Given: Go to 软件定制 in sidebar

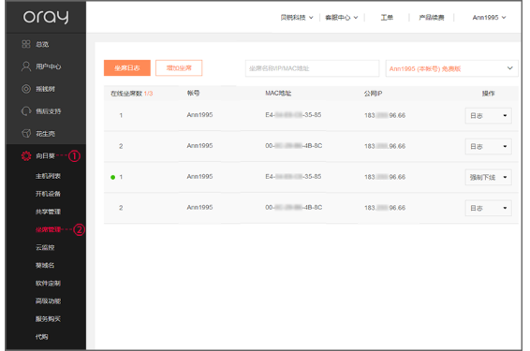Looking at the screenshot, I should tap(48, 284).
